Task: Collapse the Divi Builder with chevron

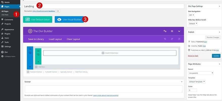Action: click(179, 31)
